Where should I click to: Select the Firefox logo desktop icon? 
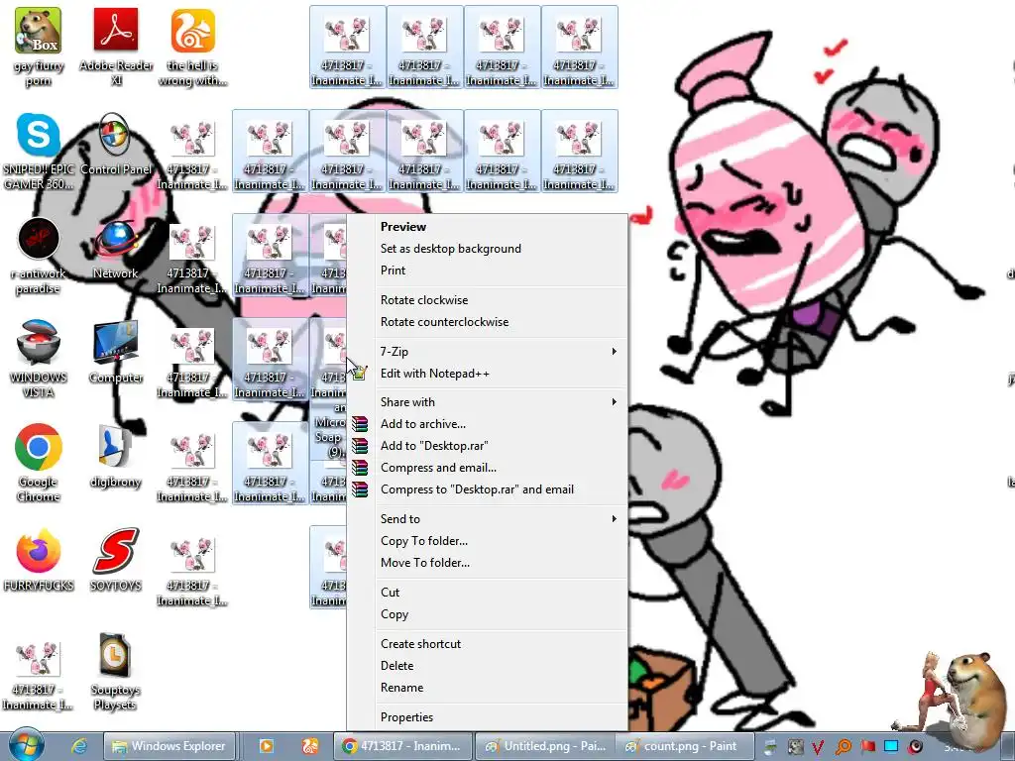[x=39, y=559]
